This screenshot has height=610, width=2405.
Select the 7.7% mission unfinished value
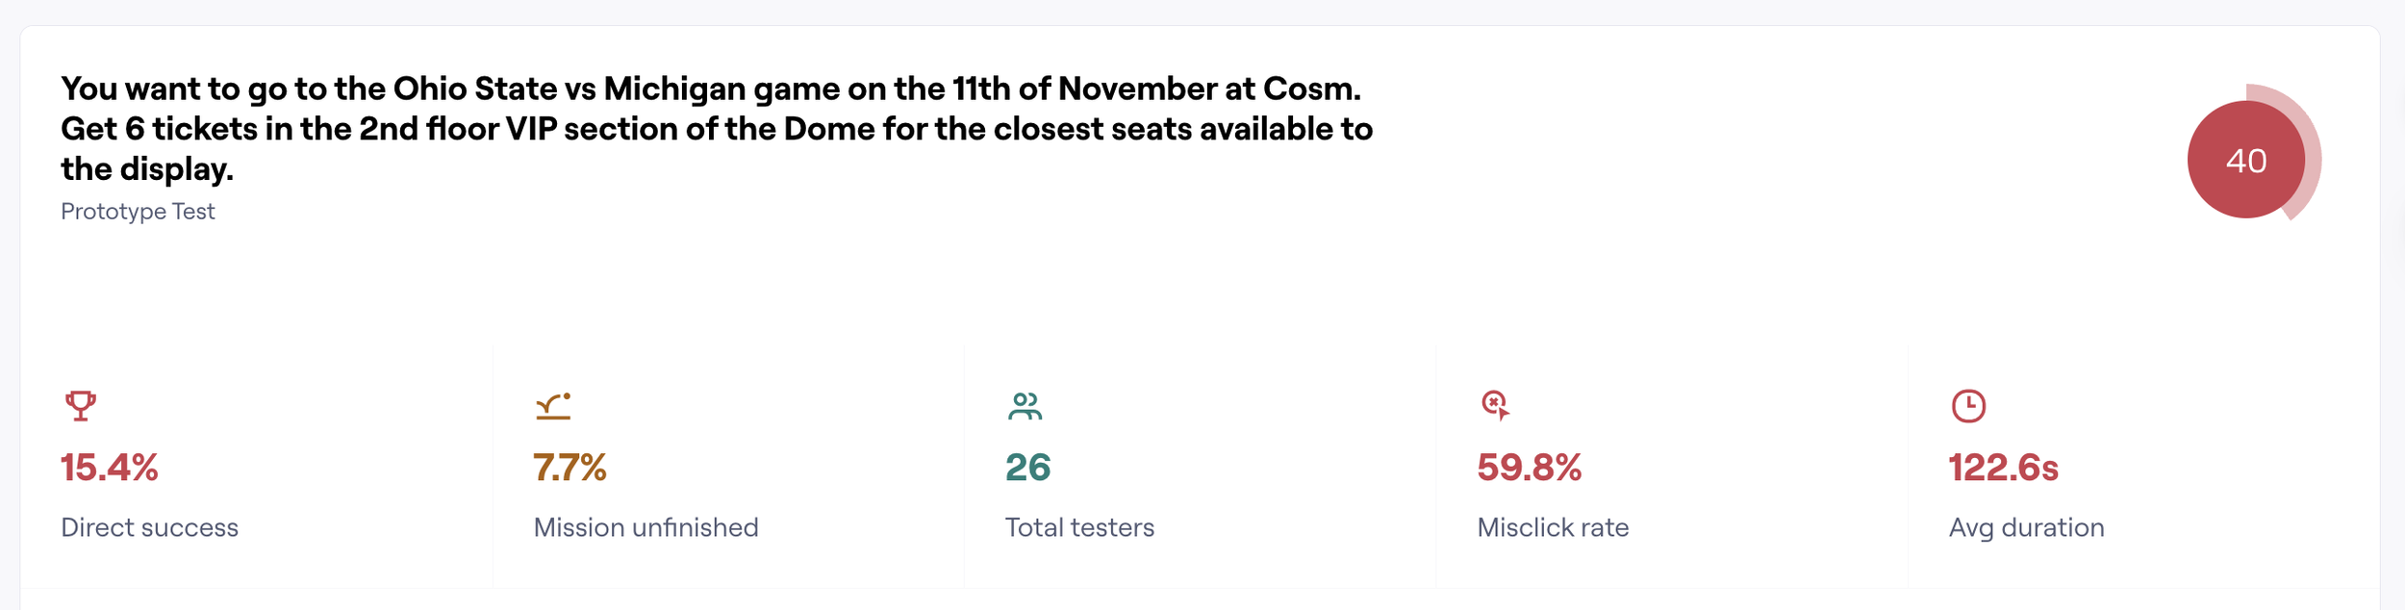click(x=570, y=468)
